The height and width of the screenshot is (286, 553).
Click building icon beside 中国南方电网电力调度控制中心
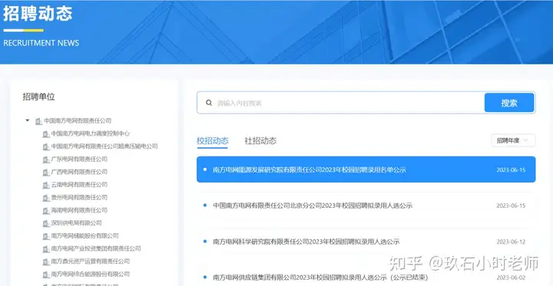[x=46, y=134]
